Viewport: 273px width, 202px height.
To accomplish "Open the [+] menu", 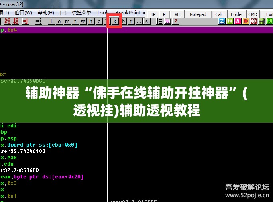I will 63,13.
